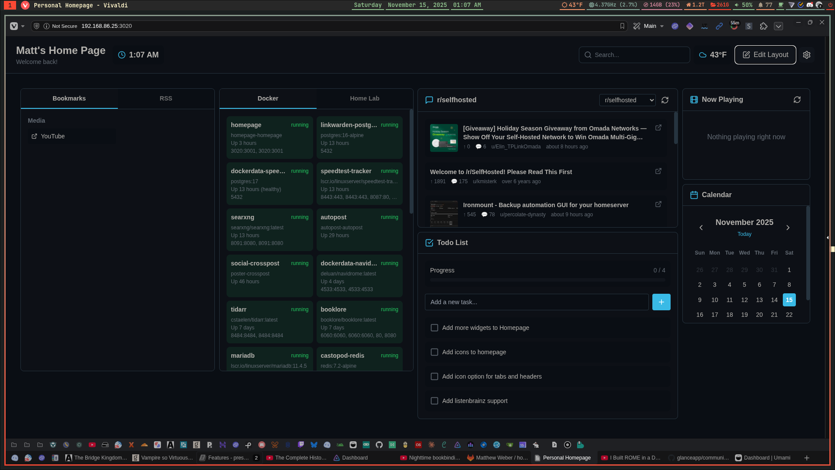Open homepage settings via gear icon

pos(807,55)
